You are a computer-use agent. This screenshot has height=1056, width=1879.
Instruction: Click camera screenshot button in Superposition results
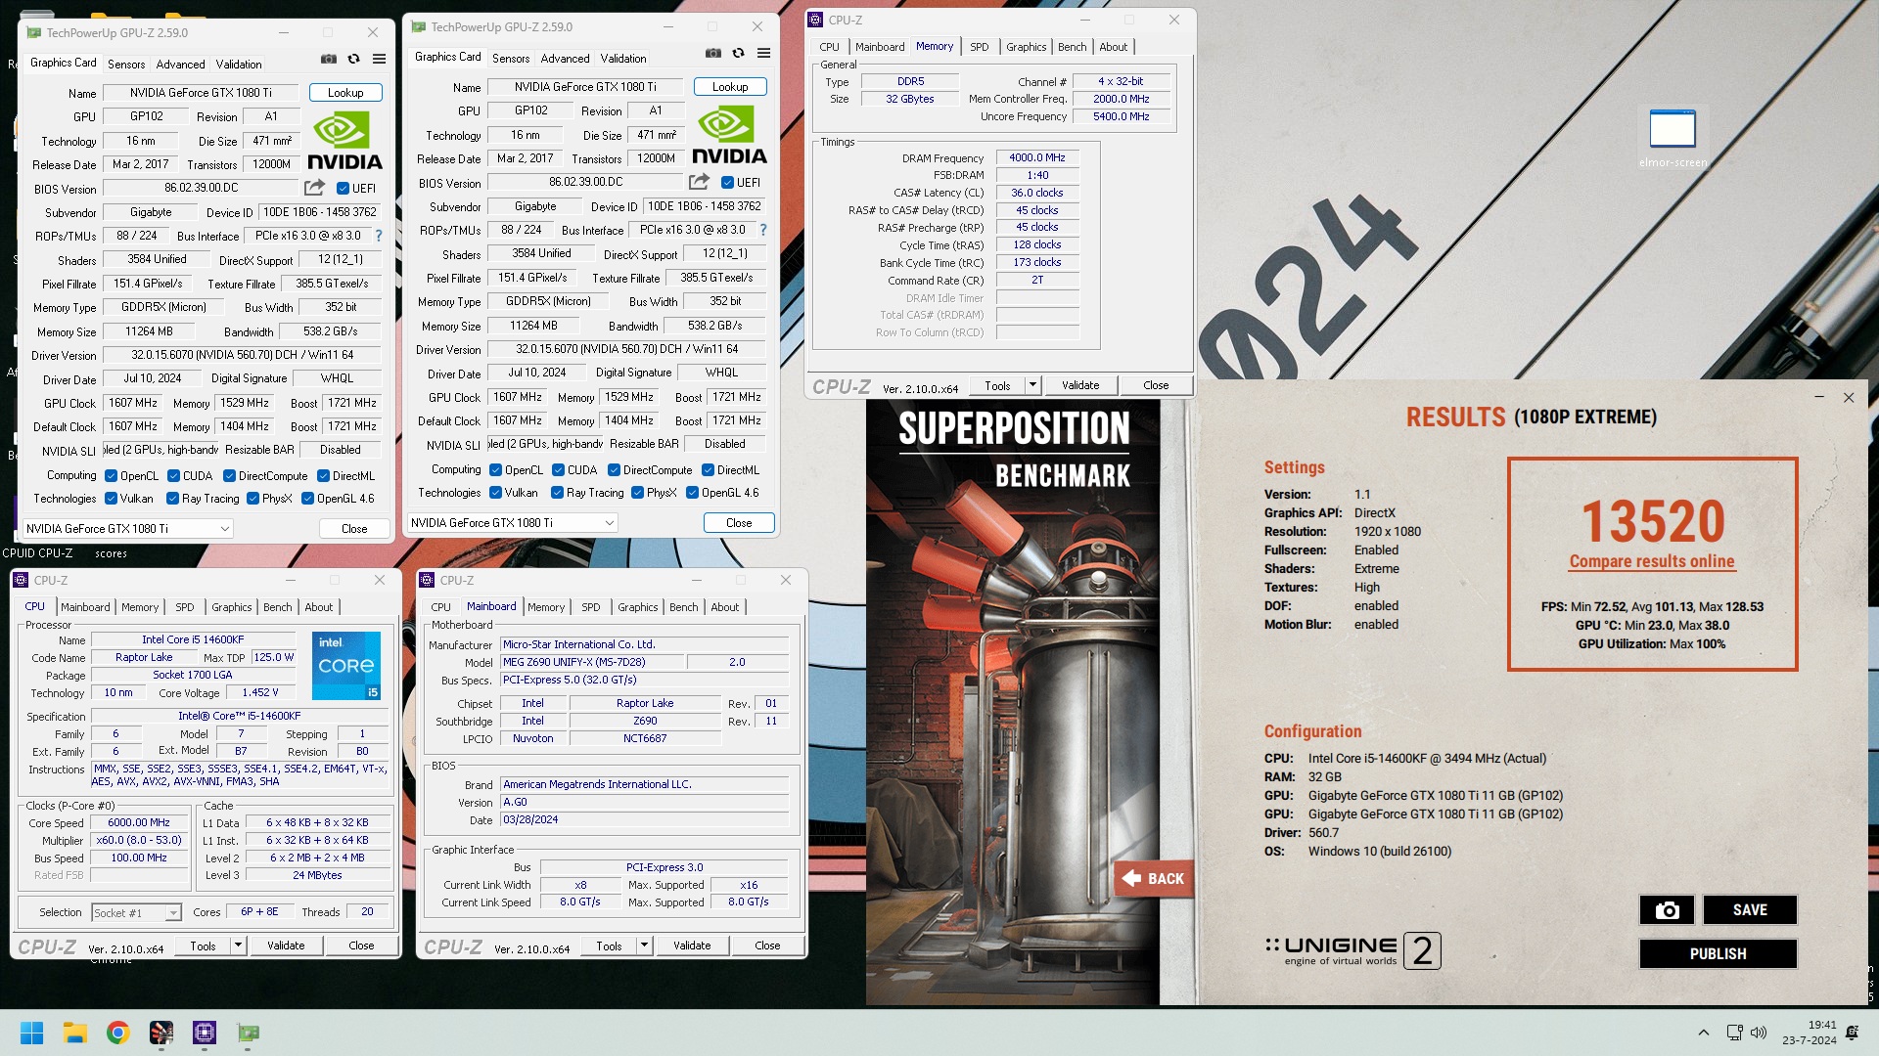1668,910
